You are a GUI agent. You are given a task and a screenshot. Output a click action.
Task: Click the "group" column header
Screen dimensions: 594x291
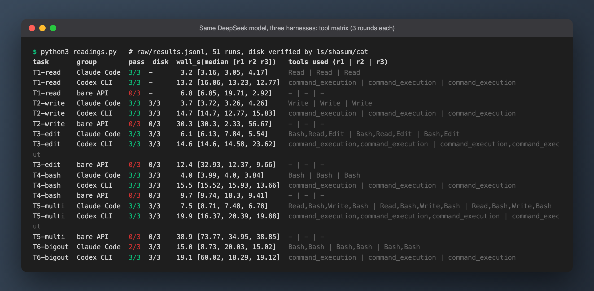coord(87,62)
